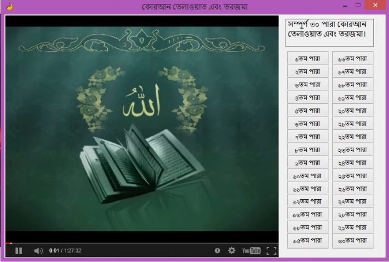
Task: Maximize the application window
Action: click(x=358, y=5)
